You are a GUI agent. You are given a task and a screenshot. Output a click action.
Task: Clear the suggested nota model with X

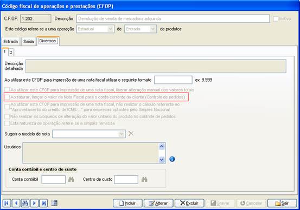131,134
